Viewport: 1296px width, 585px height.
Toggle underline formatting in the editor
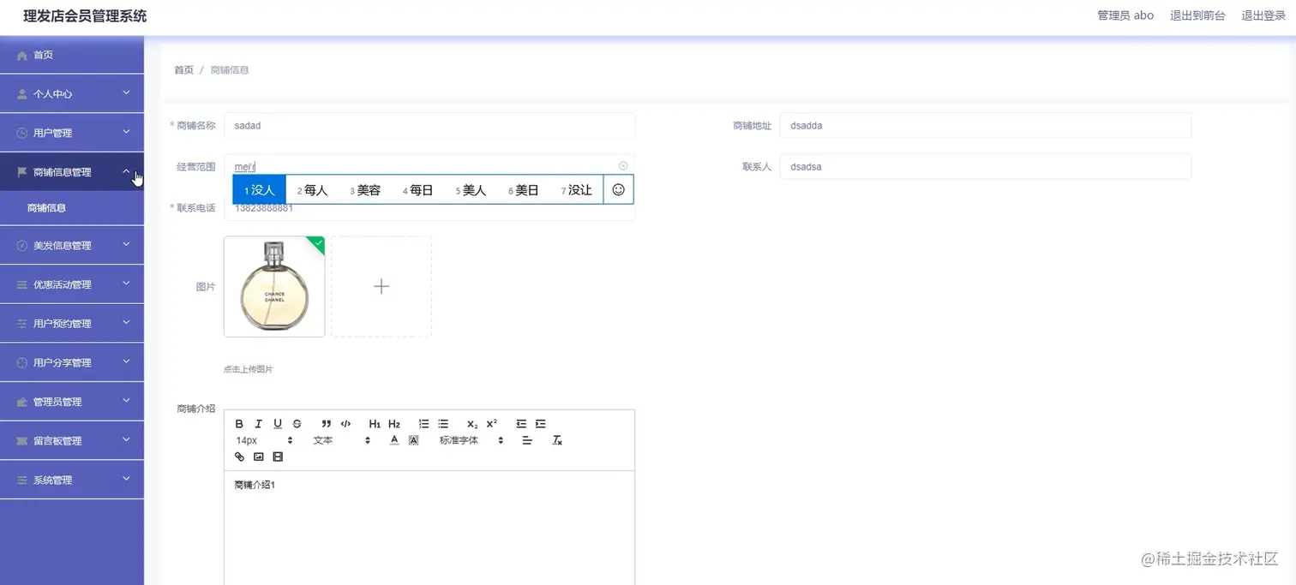(278, 424)
